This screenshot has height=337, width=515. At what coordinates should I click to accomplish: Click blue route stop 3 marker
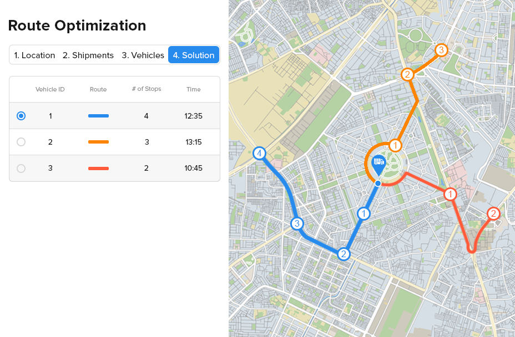[297, 224]
